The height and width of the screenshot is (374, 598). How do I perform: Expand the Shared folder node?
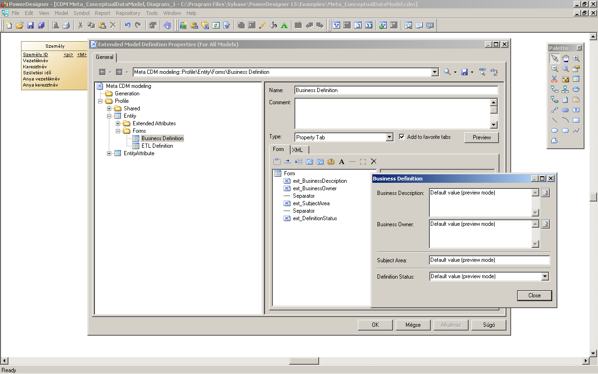(x=109, y=108)
